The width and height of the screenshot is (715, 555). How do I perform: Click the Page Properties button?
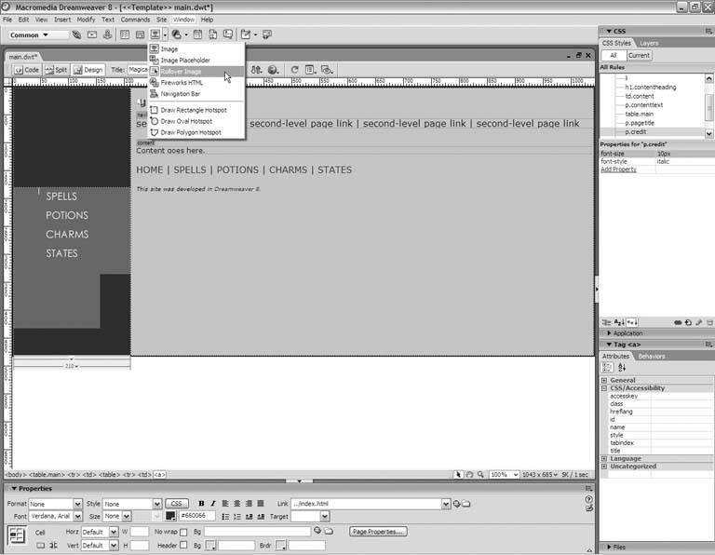(x=378, y=532)
